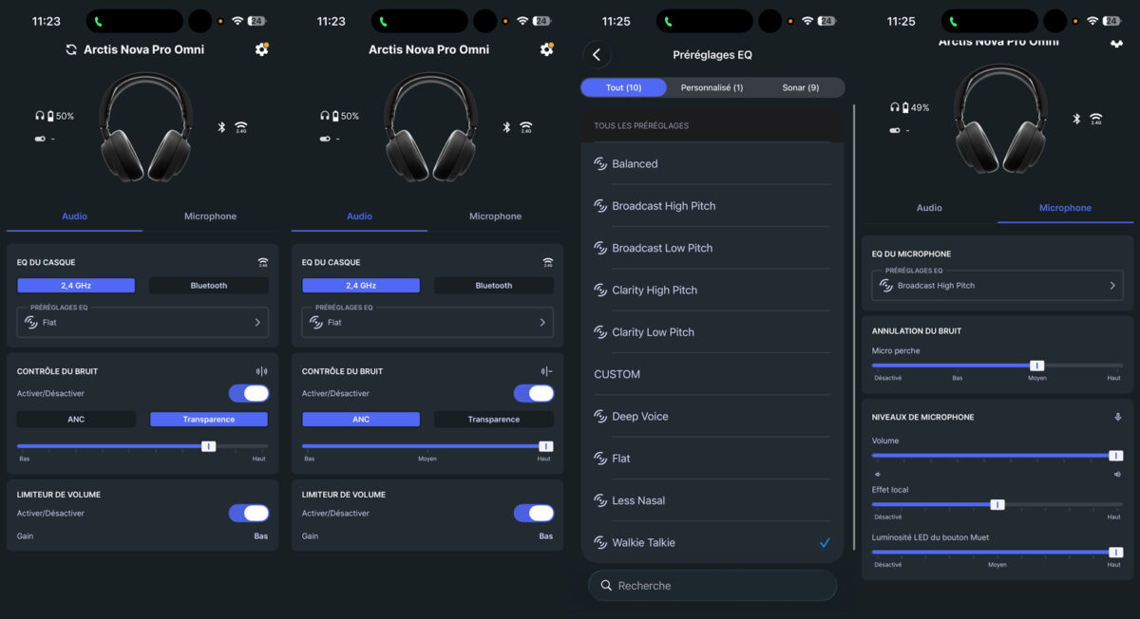Image resolution: width=1140 pixels, height=619 pixels.
Task: Switch to Sonar (9) presets tab
Action: (801, 87)
